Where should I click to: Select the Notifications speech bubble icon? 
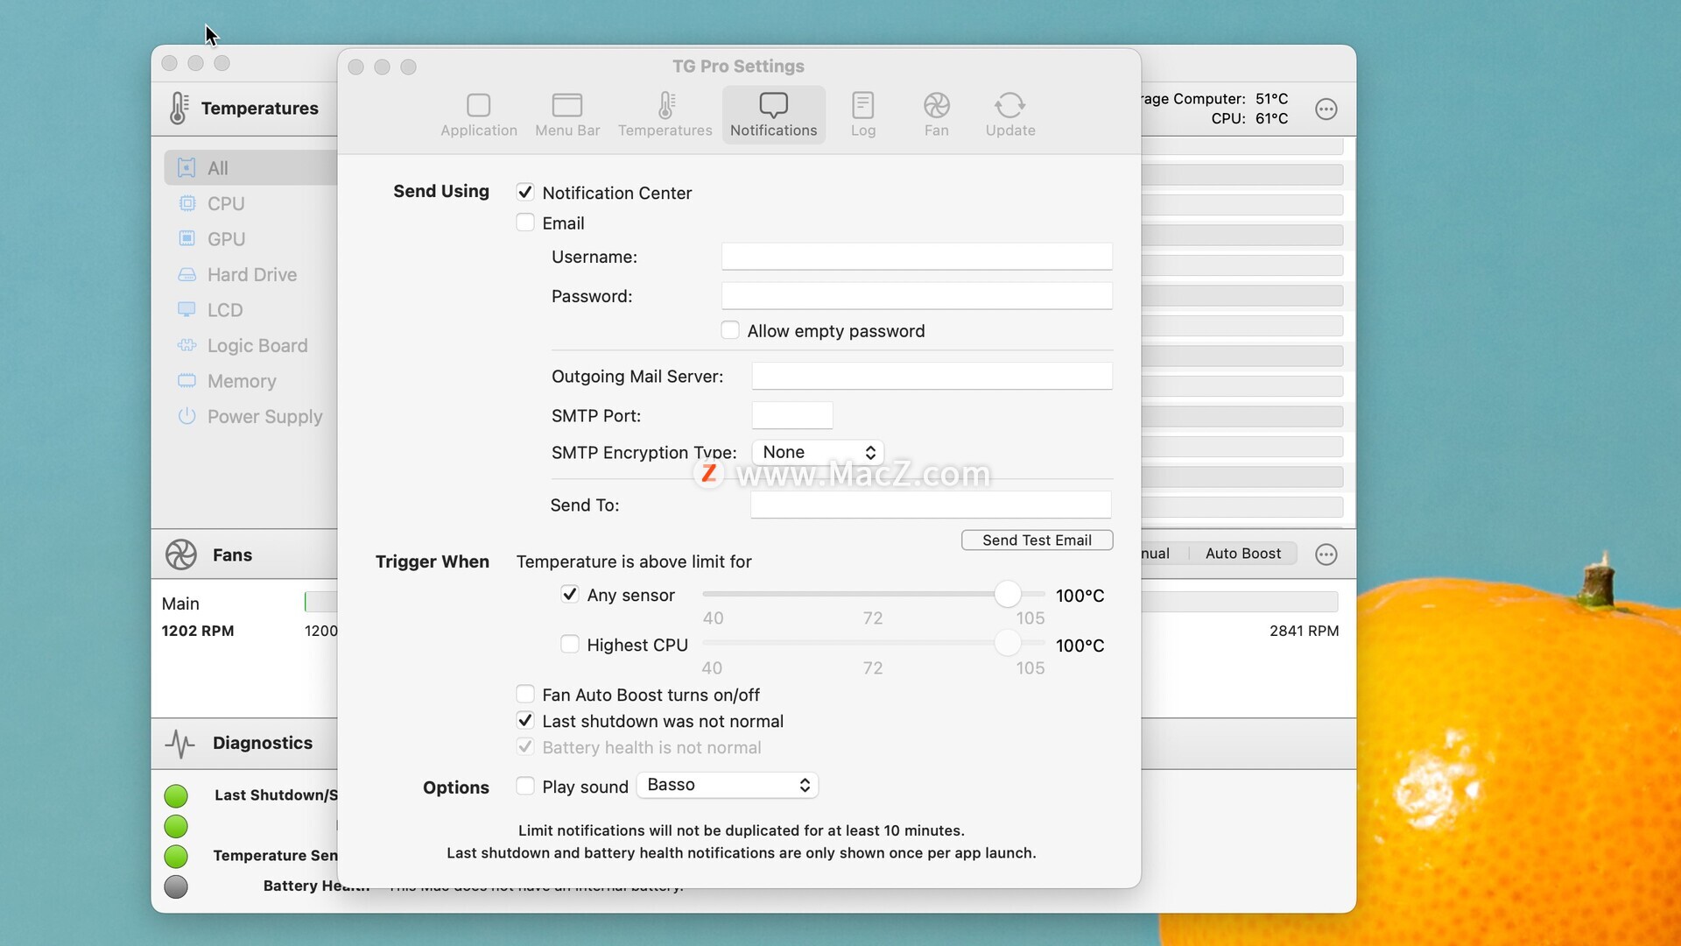click(x=773, y=105)
